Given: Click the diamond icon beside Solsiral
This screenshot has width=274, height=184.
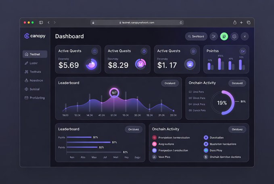Looking at the screenshot, I should tap(26, 89).
